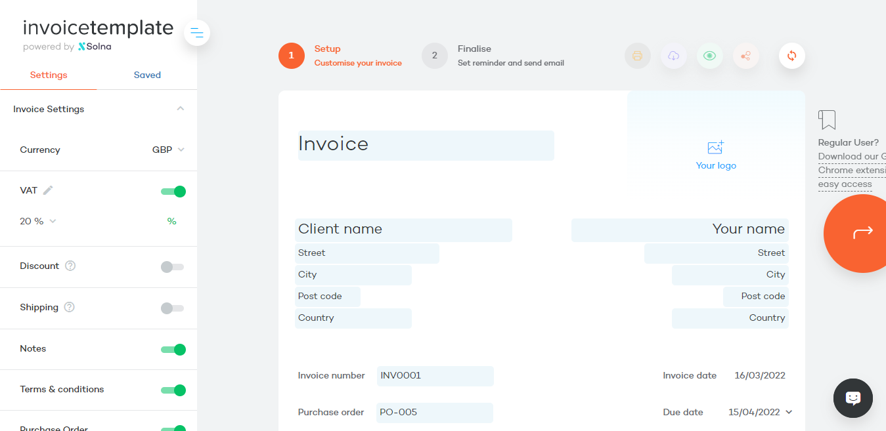Disable the VAT toggle
The width and height of the screenshot is (886, 431).
[x=173, y=192]
